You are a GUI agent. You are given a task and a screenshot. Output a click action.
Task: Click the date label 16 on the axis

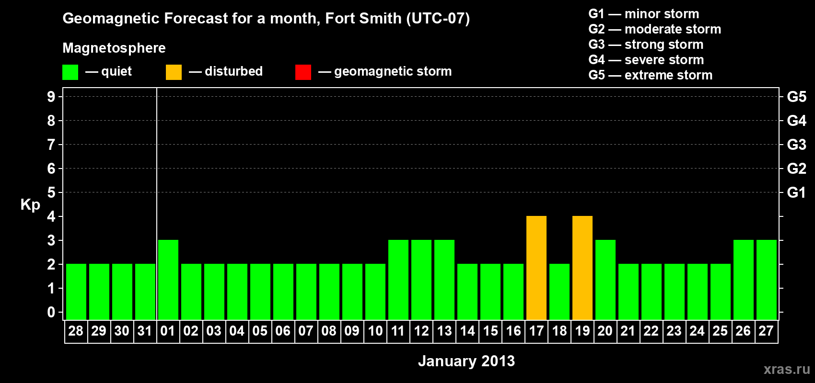(513, 331)
